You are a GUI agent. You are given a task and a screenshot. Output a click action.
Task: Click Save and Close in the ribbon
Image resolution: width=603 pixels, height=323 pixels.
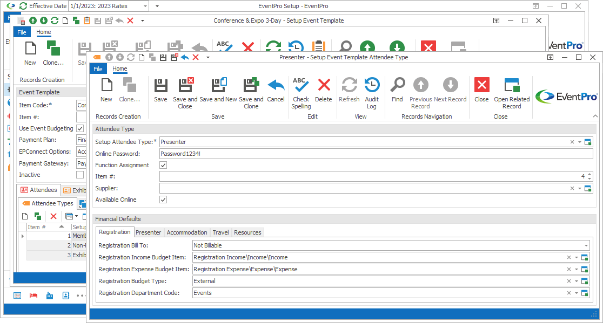tap(185, 93)
